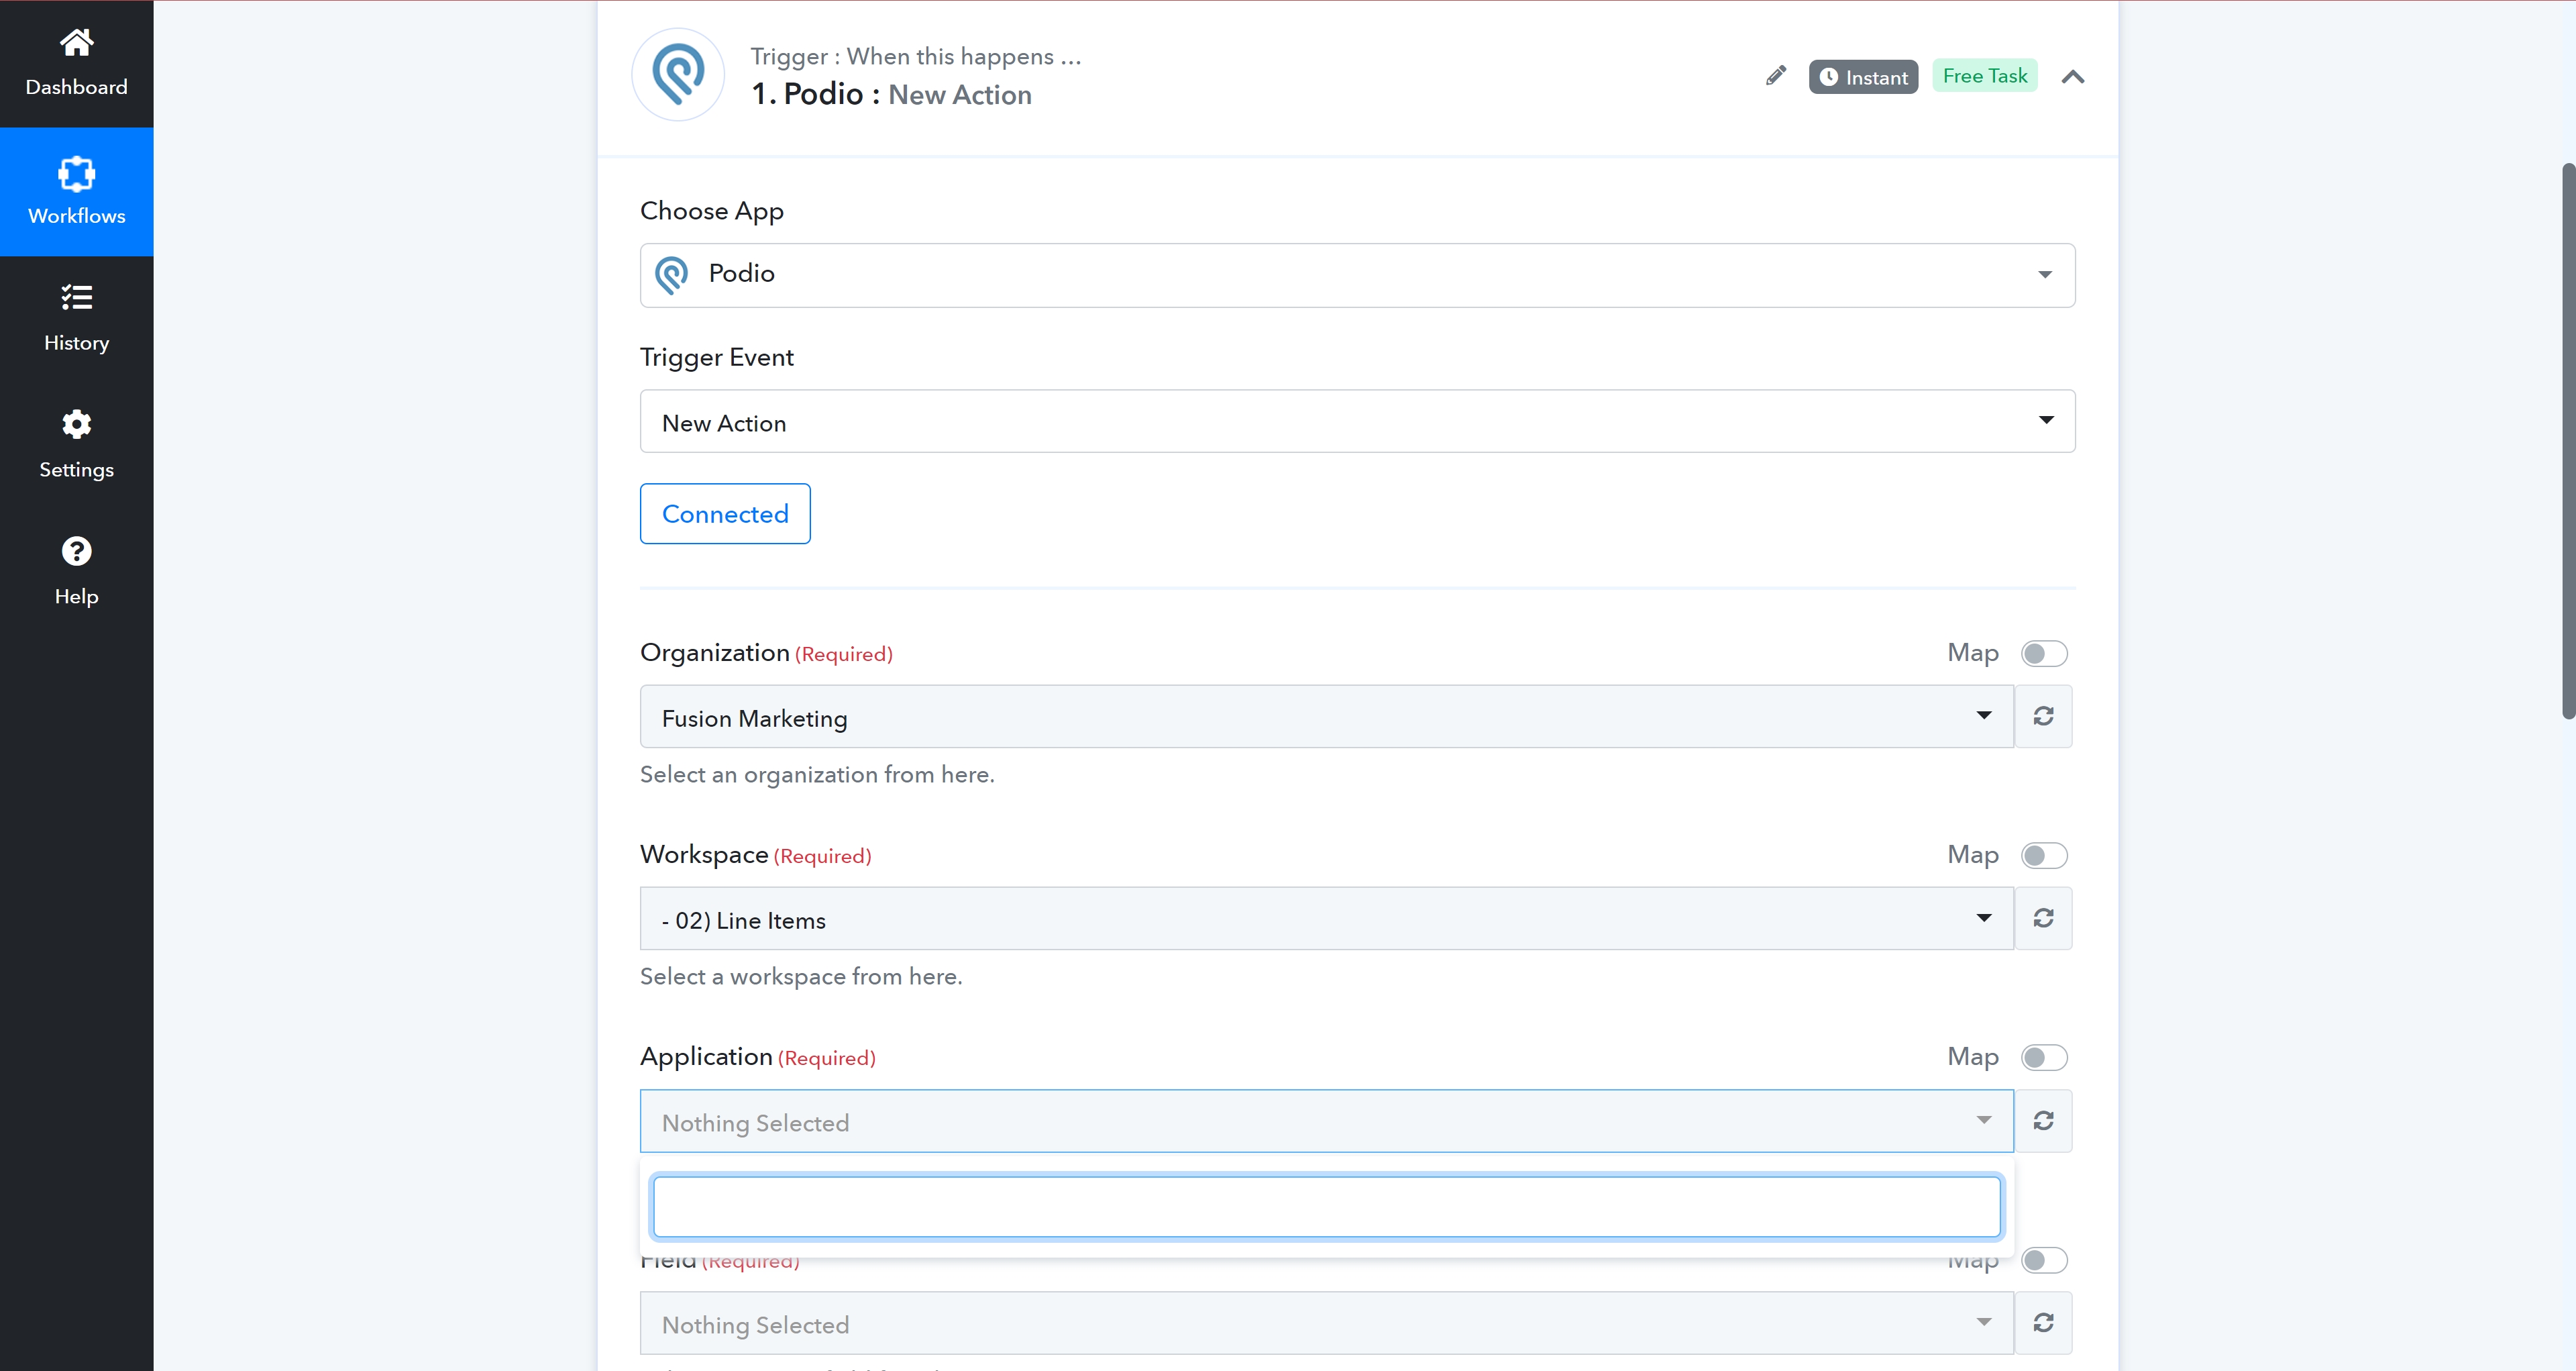
Task: Click the "Trigger : When this happens ..." text
Action: pyautogui.click(x=916, y=56)
